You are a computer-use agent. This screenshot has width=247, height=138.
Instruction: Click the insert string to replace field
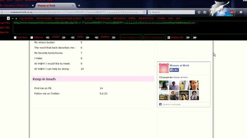tap(131, 38)
